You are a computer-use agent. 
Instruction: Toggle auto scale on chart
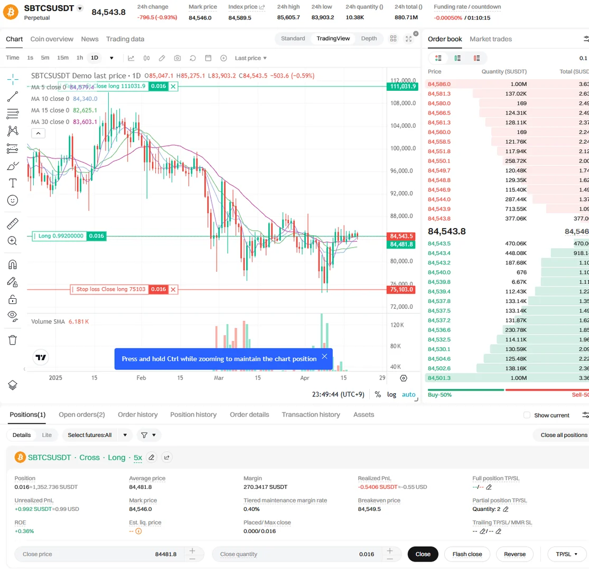(409, 394)
